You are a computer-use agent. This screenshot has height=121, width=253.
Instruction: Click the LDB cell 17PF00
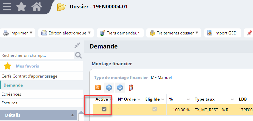coord(245,110)
